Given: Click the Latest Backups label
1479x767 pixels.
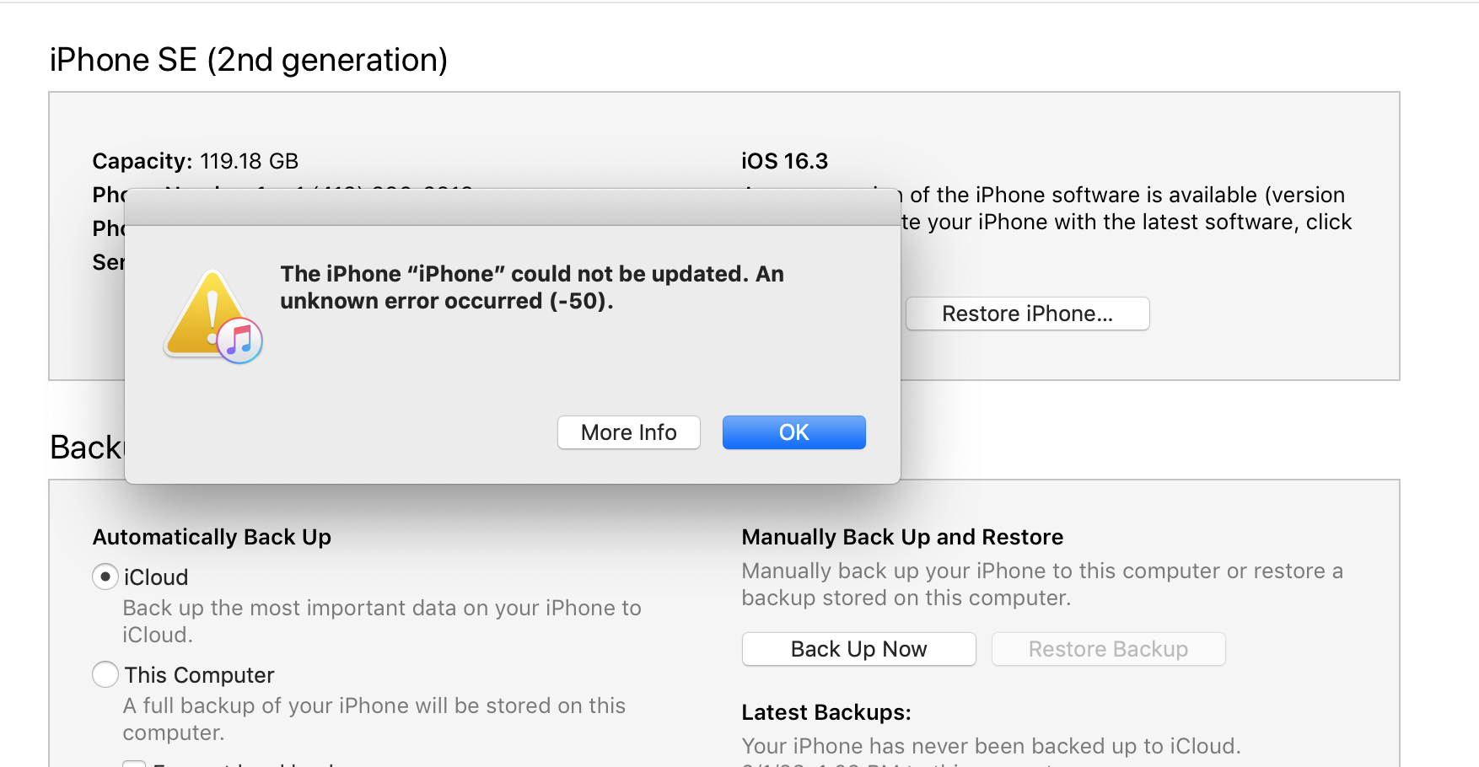Looking at the screenshot, I should click(826, 712).
